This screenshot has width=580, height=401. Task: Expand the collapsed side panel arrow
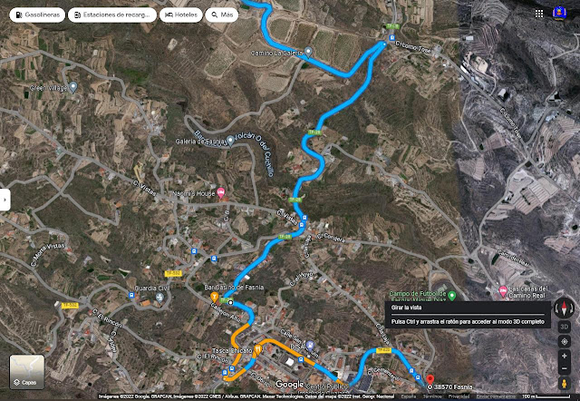5,200
